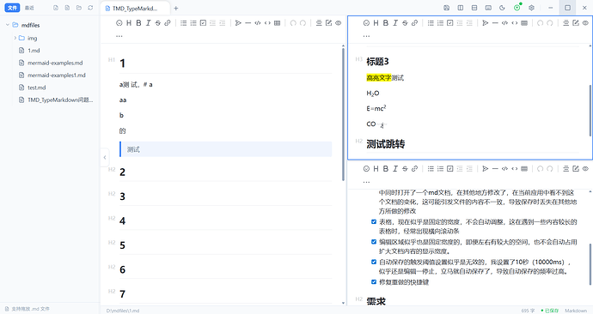Switch to 最近 sidebar tab
Image resolution: width=593 pixels, height=314 pixels.
pos(29,8)
